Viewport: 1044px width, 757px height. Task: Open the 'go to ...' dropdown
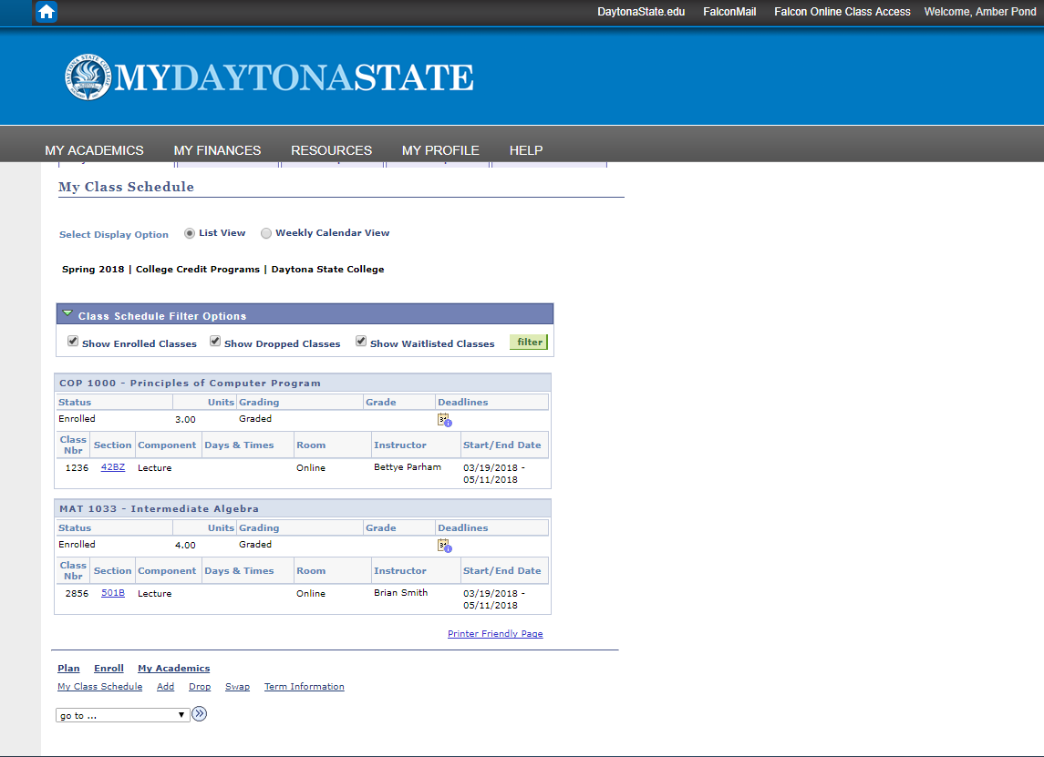coord(122,715)
